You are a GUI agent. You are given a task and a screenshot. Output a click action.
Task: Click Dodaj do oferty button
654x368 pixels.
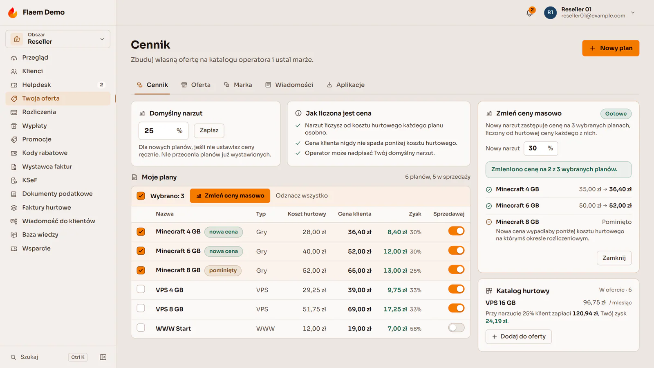tap(518, 337)
